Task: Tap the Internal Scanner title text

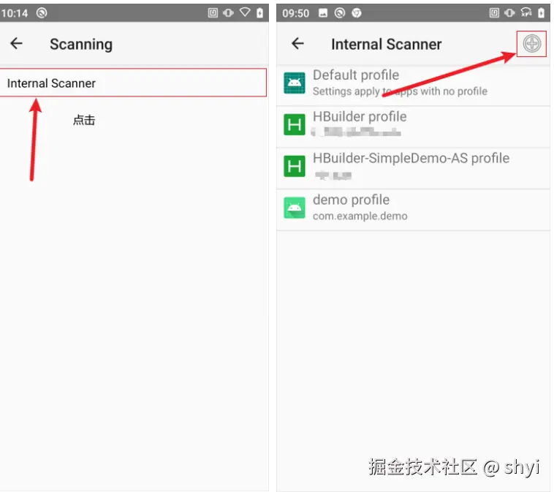Action: click(x=386, y=45)
